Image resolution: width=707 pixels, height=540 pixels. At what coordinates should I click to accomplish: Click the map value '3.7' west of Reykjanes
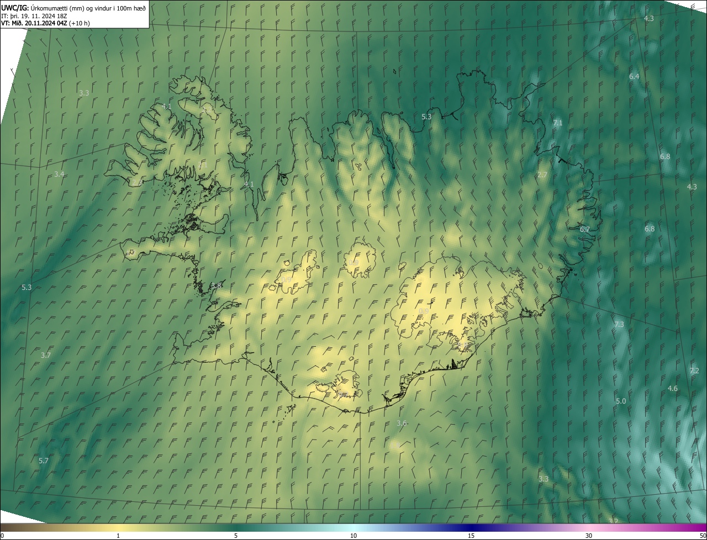point(46,355)
